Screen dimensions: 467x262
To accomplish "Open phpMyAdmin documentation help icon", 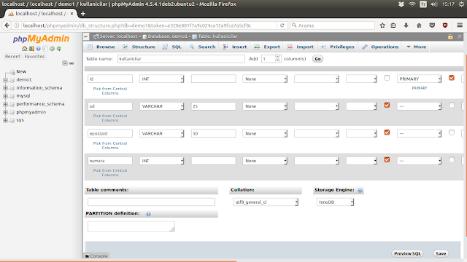I will pos(38,49).
